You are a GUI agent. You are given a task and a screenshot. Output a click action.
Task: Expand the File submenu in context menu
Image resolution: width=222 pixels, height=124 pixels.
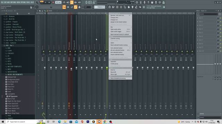coord(120,27)
